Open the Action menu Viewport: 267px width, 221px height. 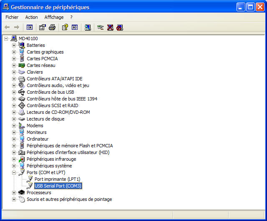[32, 17]
